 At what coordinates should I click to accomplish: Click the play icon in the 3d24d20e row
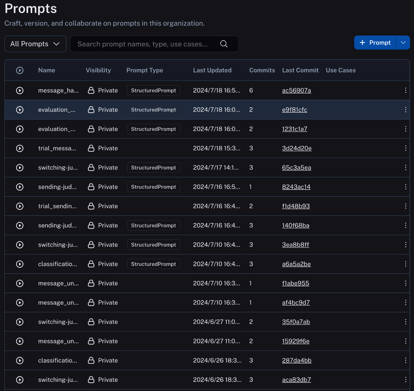(20, 148)
